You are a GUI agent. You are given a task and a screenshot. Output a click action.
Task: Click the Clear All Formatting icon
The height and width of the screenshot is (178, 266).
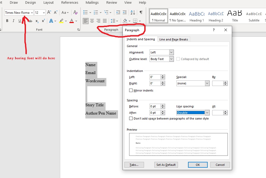(x=76, y=12)
